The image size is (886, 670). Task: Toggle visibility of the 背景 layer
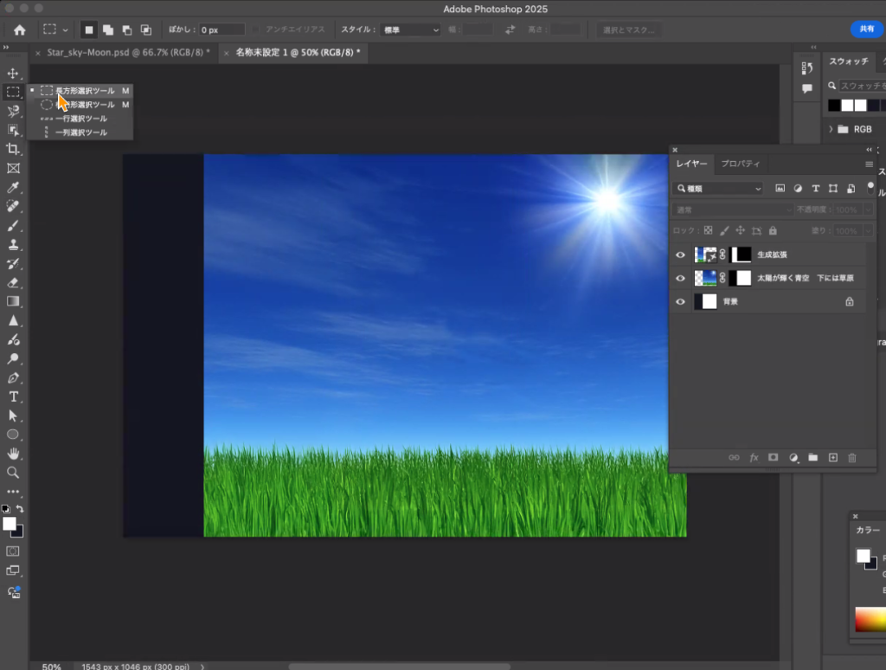coord(680,301)
